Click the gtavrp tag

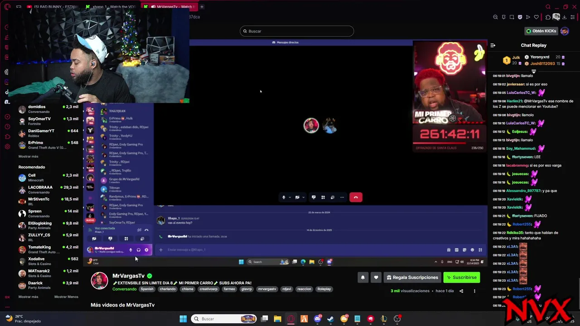tap(246, 289)
